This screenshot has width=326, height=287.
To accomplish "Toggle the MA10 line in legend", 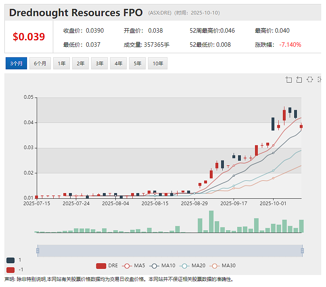I will point(162,266).
